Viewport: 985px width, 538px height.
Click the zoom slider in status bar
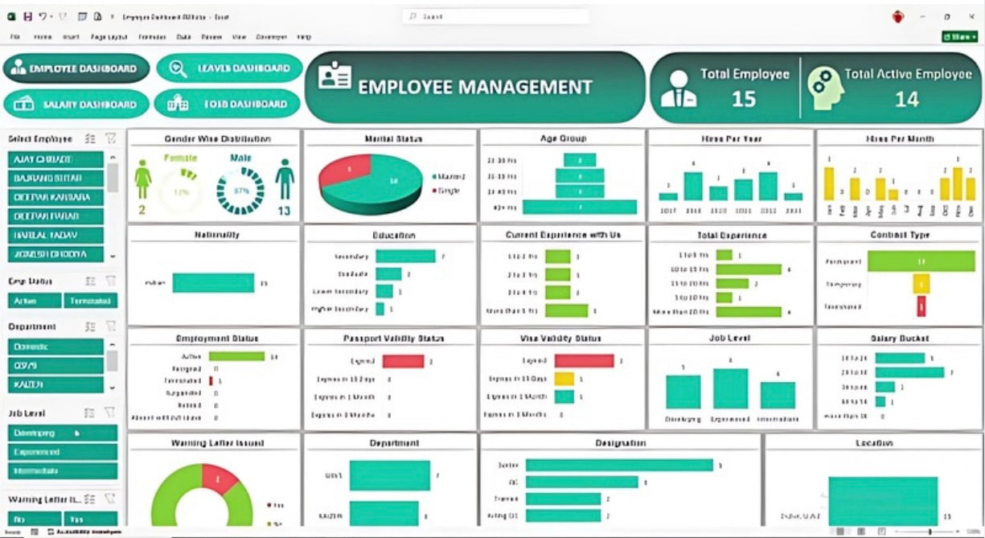(930, 532)
